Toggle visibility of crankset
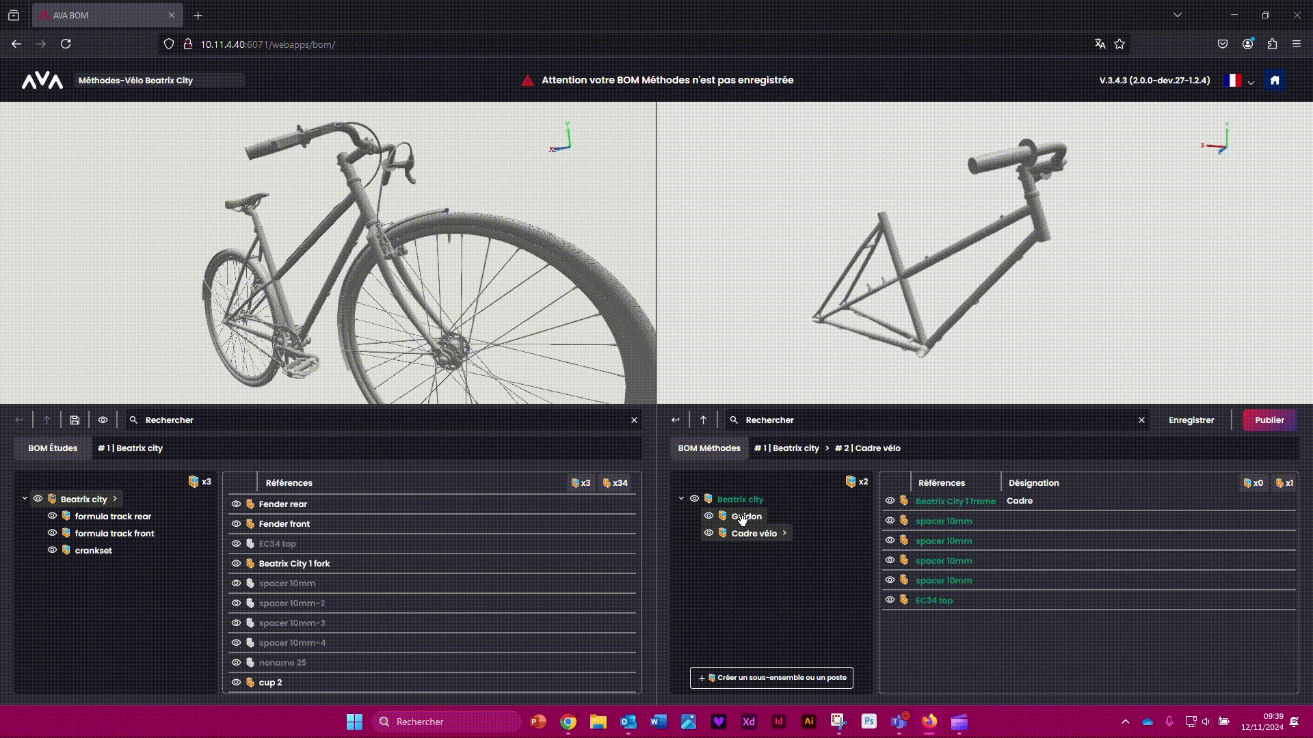Image resolution: width=1313 pixels, height=738 pixels. click(x=52, y=550)
